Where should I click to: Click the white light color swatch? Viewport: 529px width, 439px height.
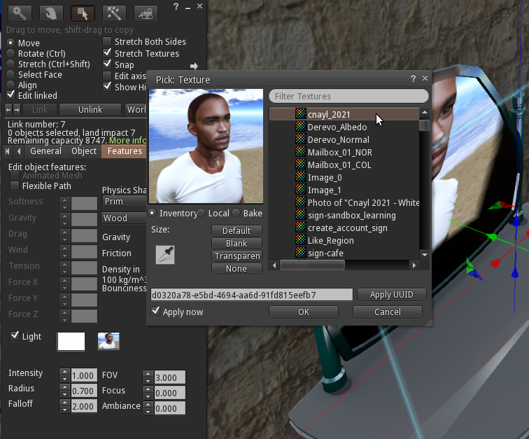coord(71,341)
